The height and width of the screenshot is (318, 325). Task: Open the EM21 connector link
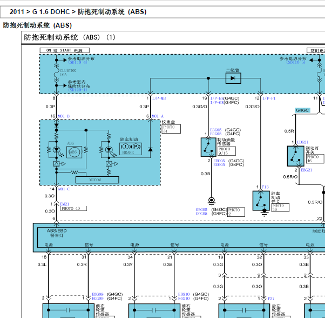point(65,204)
